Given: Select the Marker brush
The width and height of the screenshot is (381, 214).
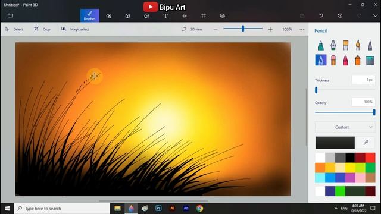Looking at the screenshot, I should pyautogui.click(x=321, y=45).
